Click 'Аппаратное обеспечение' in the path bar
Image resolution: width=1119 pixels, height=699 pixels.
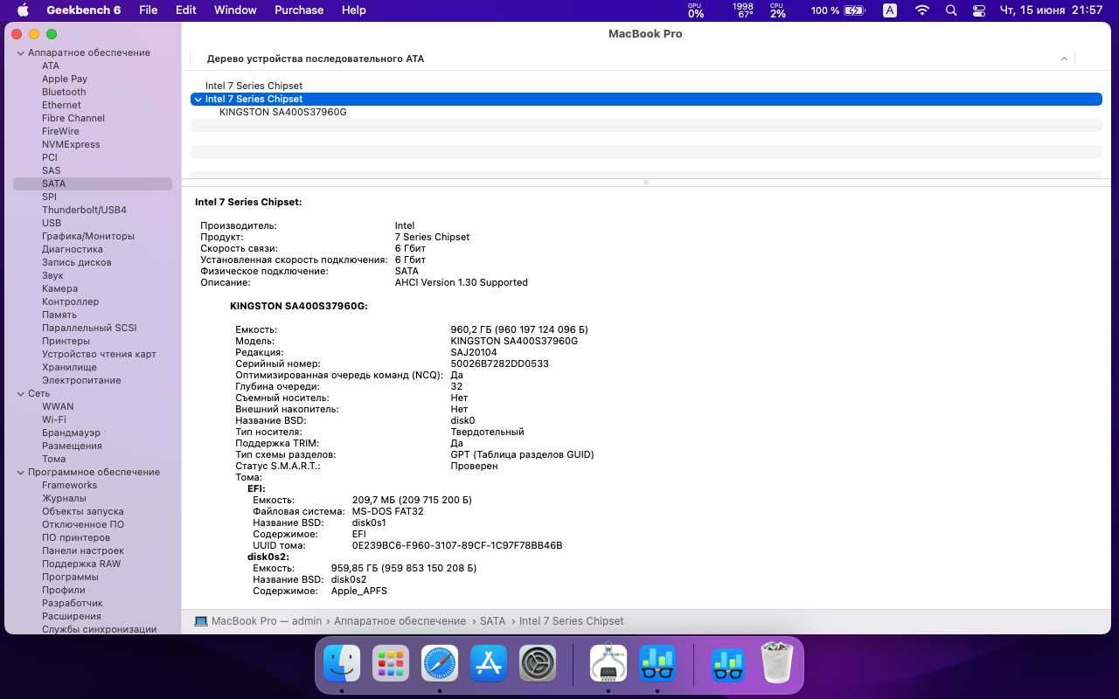click(x=400, y=621)
